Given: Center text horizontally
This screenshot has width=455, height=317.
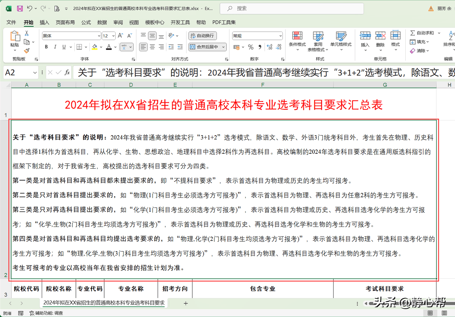Looking at the screenshot, I should (x=152, y=47).
